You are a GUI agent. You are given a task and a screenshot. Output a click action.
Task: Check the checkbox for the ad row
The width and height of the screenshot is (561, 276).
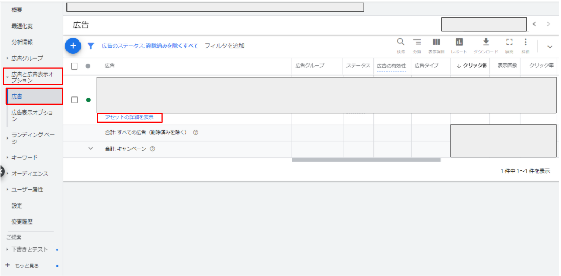74,100
